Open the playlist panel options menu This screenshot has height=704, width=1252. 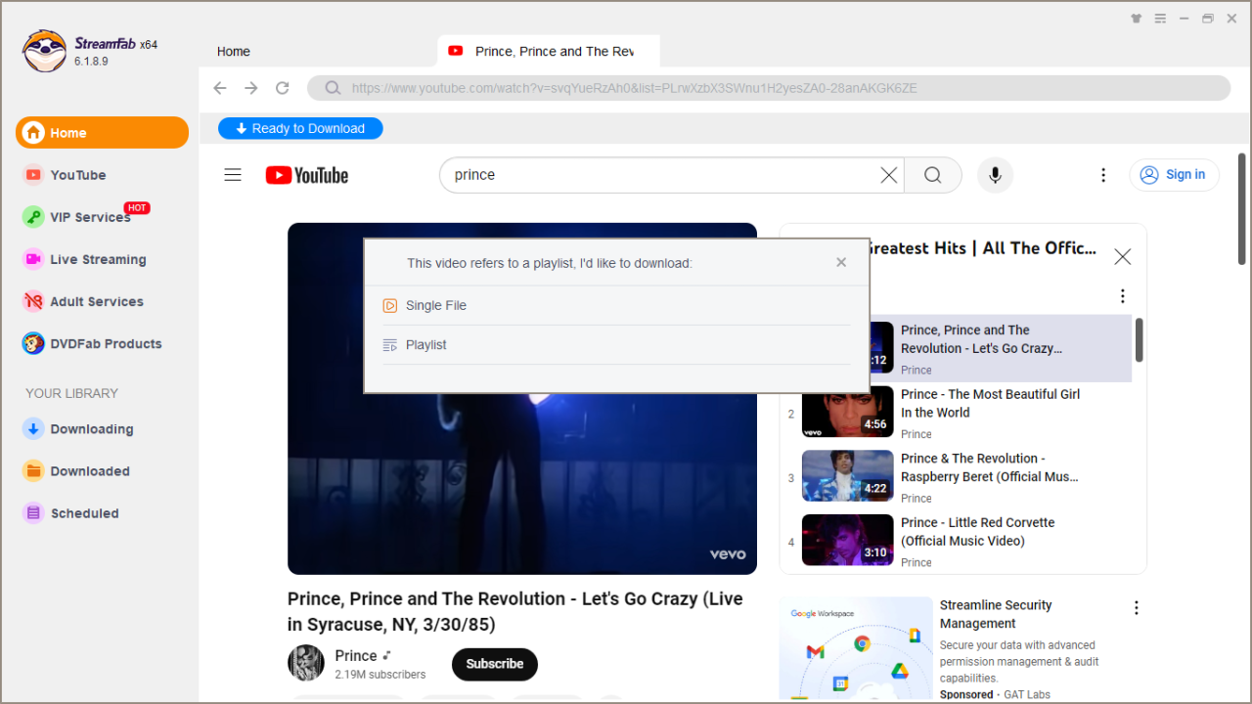point(1123,296)
